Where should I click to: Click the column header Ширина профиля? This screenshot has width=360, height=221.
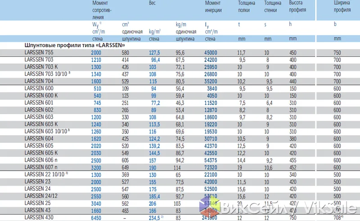point(342,6)
